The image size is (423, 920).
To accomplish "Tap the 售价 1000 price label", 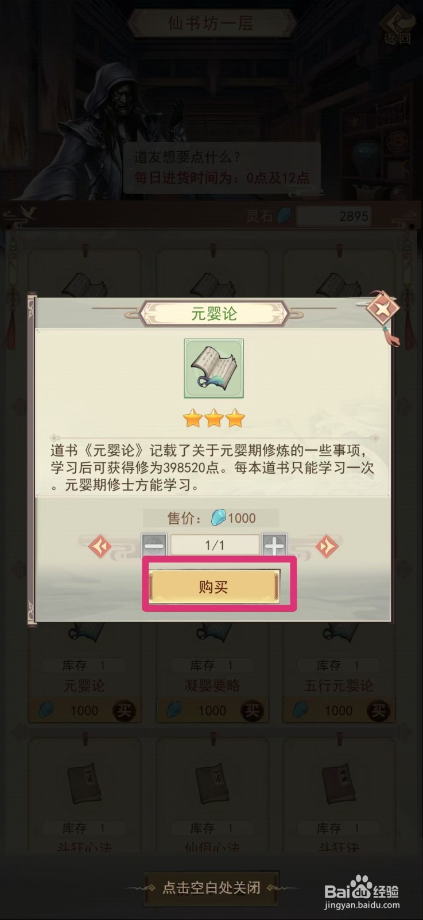I will (x=211, y=518).
